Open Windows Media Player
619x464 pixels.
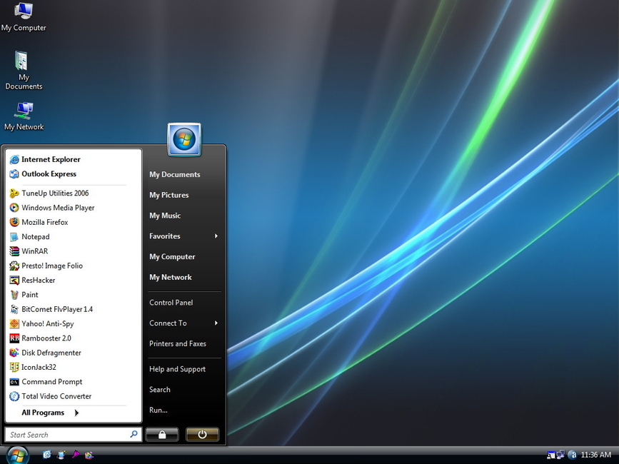[57, 208]
